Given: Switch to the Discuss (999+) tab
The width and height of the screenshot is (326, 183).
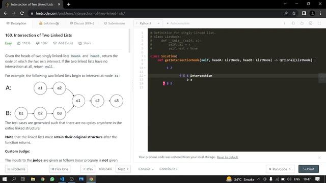Looking at the screenshot, I should click(x=81, y=23).
